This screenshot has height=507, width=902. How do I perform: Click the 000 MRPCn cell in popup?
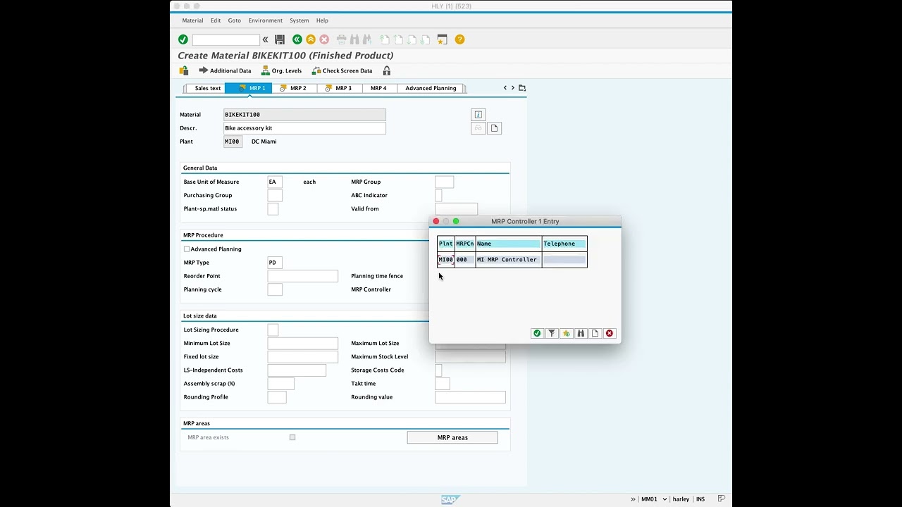point(464,260)
